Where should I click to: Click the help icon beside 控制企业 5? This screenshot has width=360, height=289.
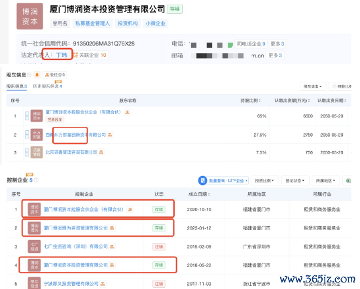tap(36, 180)
